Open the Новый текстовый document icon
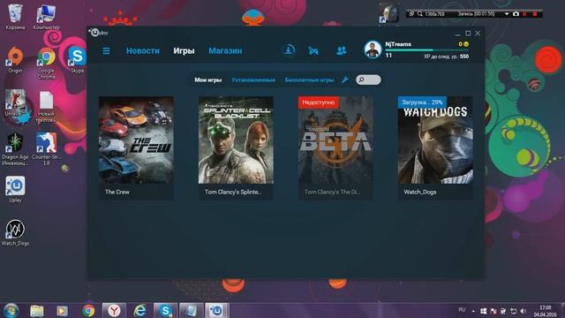This screenshot has width=565, height=318. (x=46, y=107)
